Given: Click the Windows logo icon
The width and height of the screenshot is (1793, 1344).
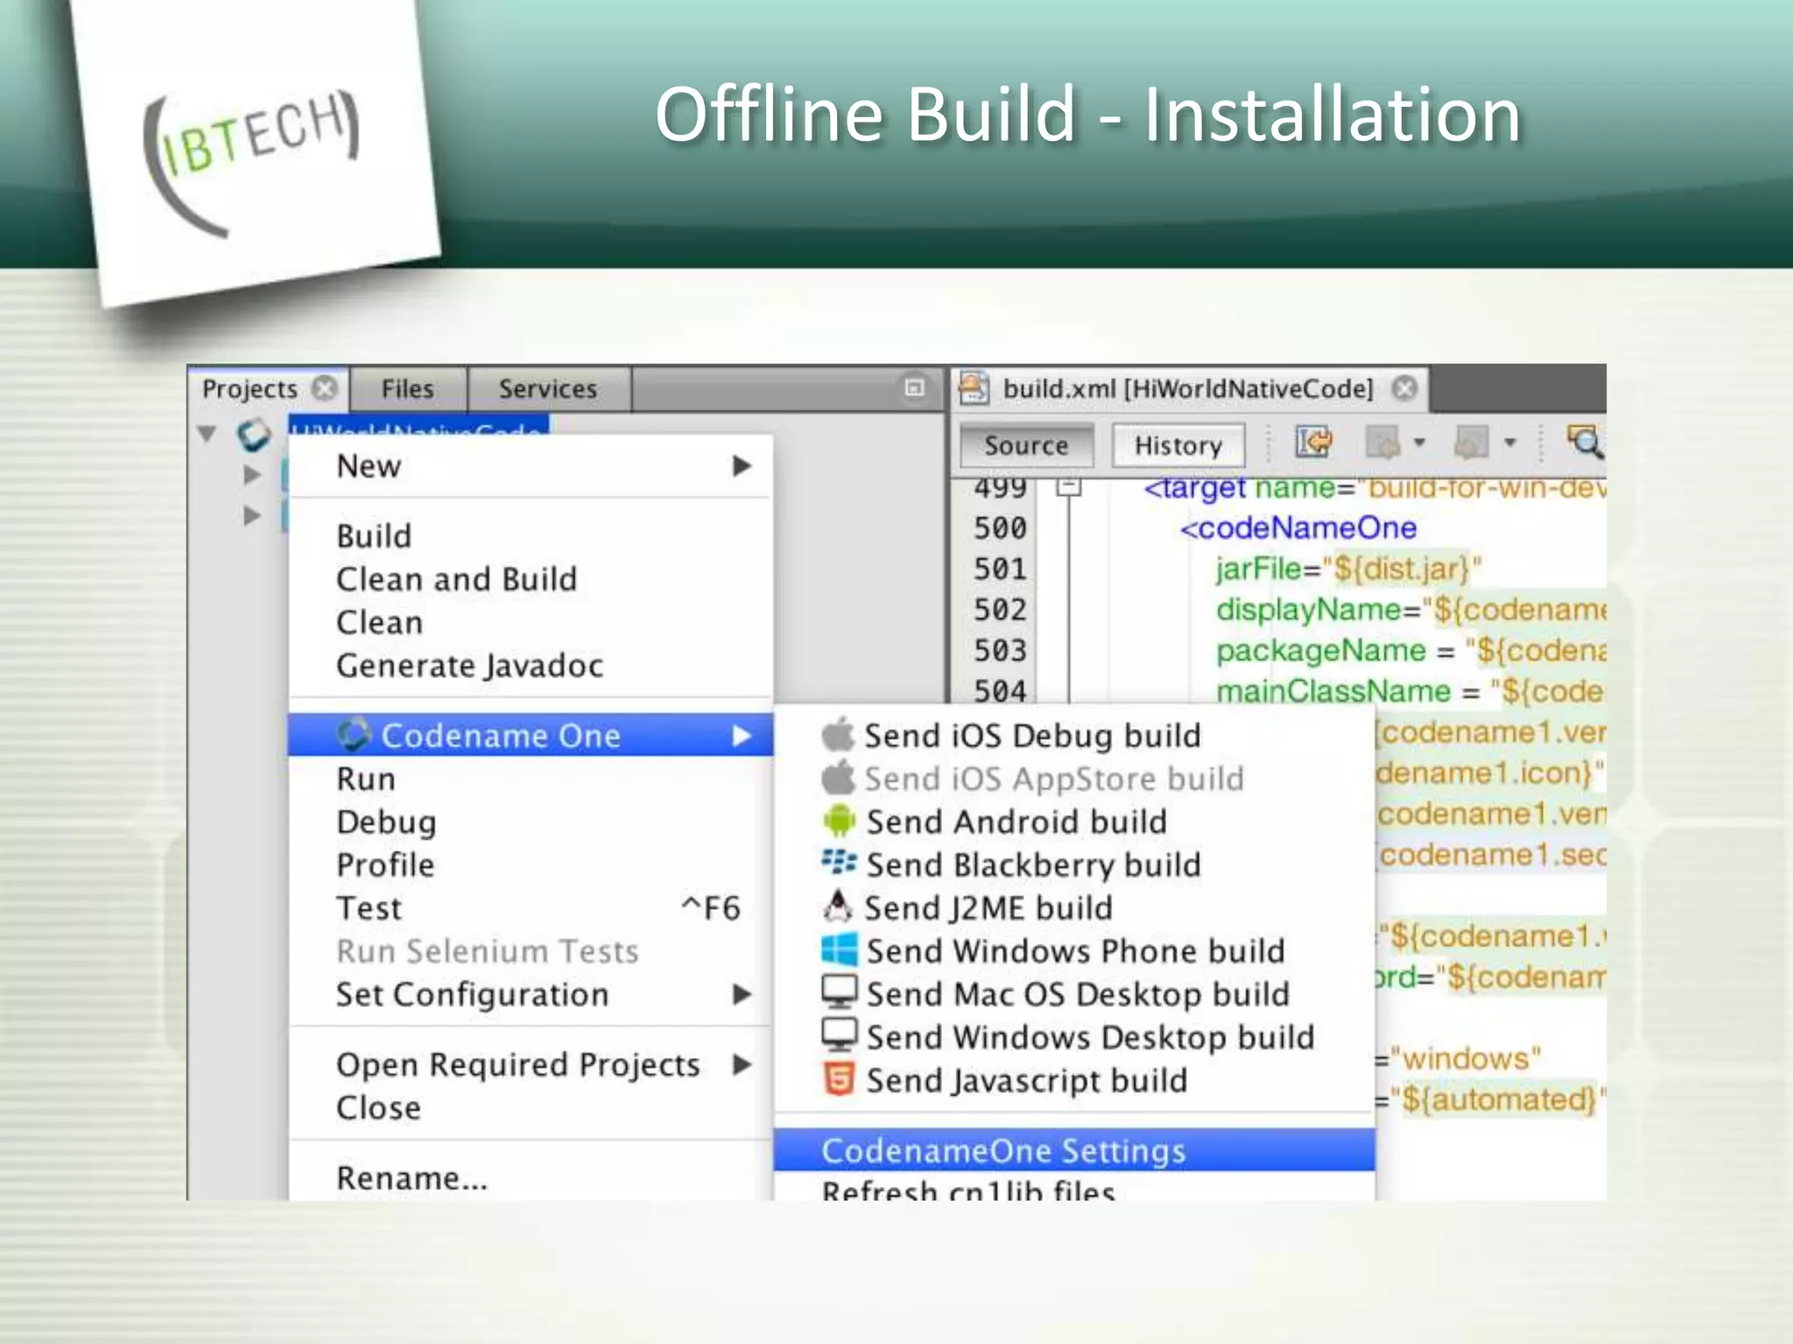Looking at the screenshot, I should coord(840,950).
